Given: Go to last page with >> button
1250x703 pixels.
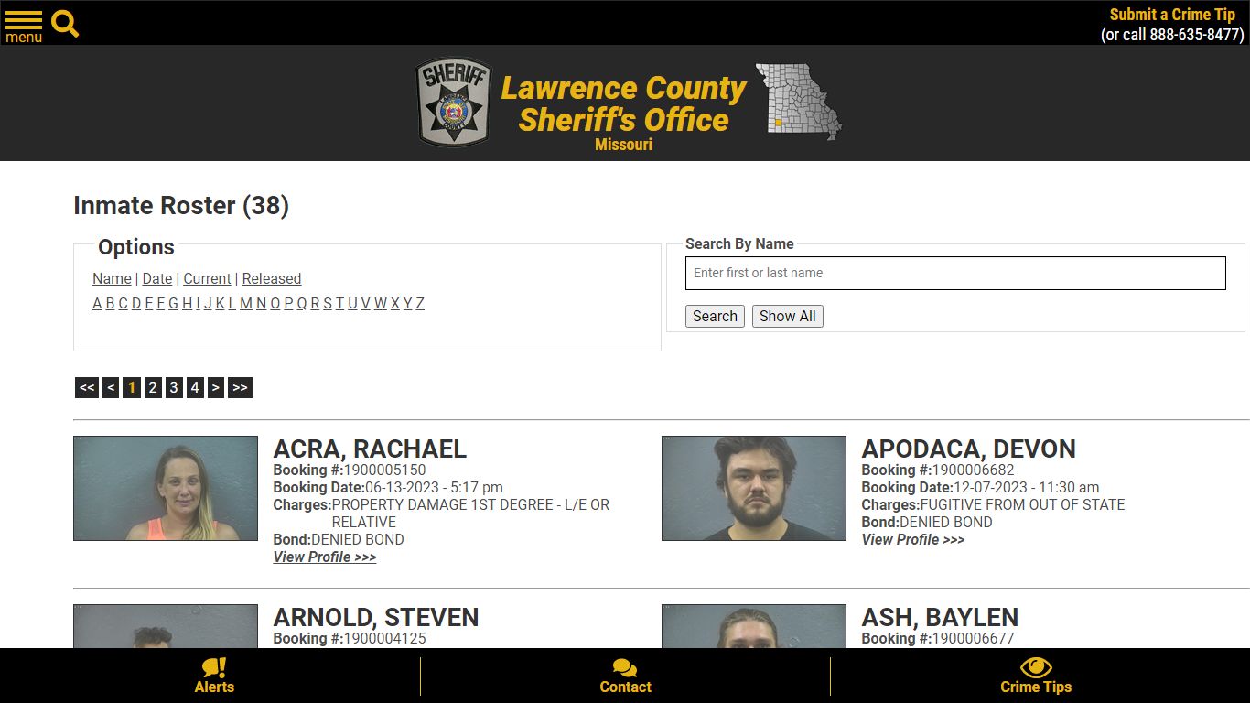Looking at the screenshot, I should [240, 387].
